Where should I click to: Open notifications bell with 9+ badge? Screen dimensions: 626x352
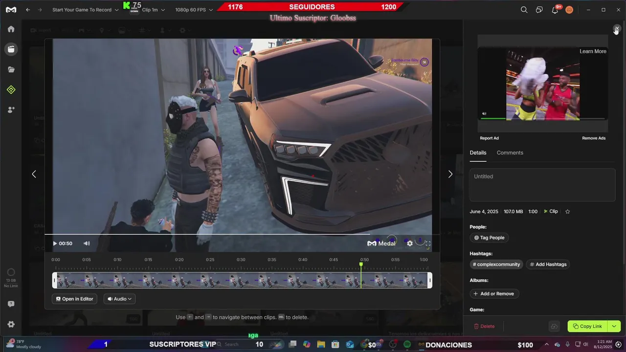click(555, 10)
